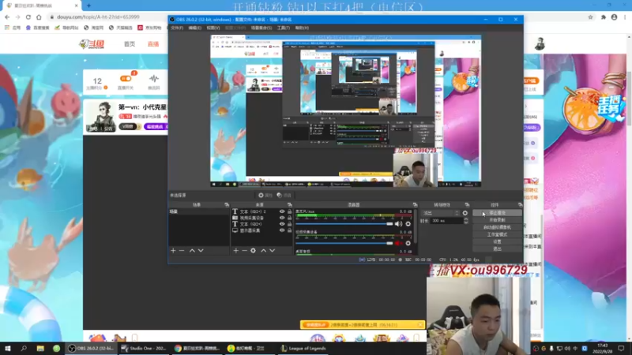Click the Start Recording button in Controls

497,220
